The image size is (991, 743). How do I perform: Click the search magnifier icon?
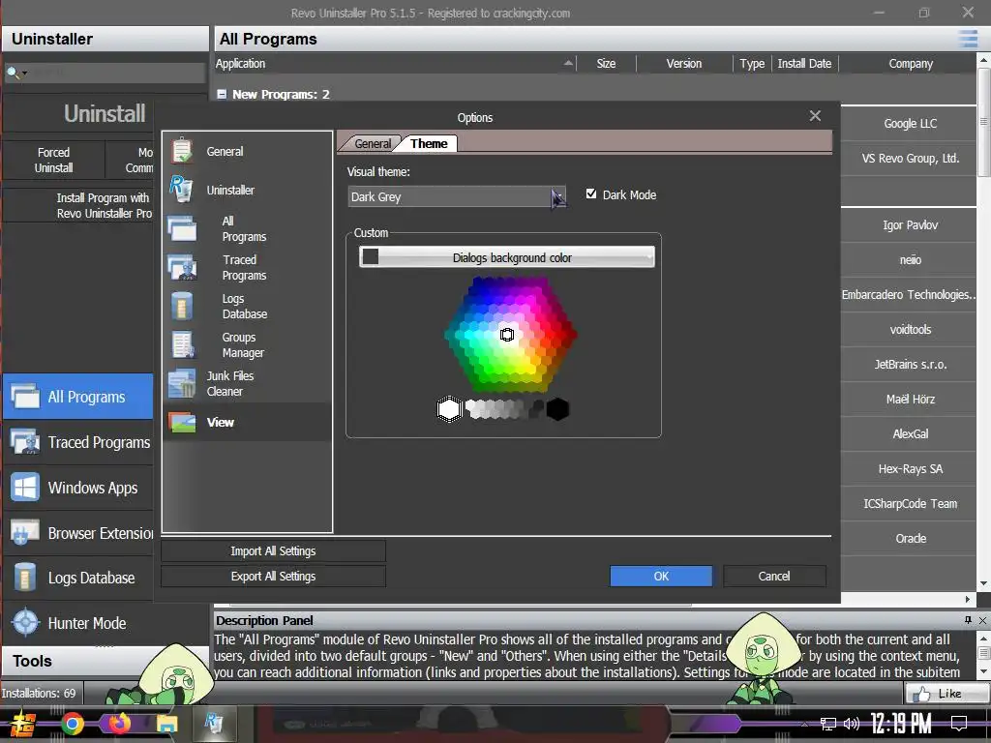(x=12, y=73)
